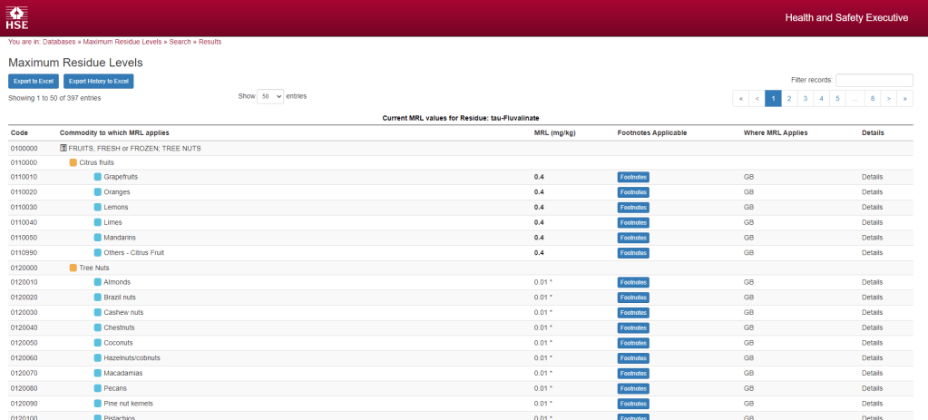Open Footnotes for Oranges

pos(633,192)
